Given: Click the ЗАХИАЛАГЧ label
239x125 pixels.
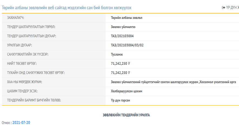Looking at the screenshot, I should pos(16,18).
